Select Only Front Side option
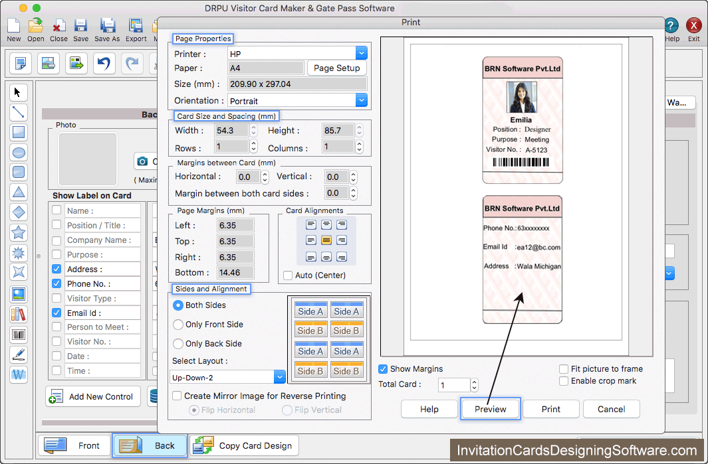This screenshot has width=708, height=464. point(178,325)
